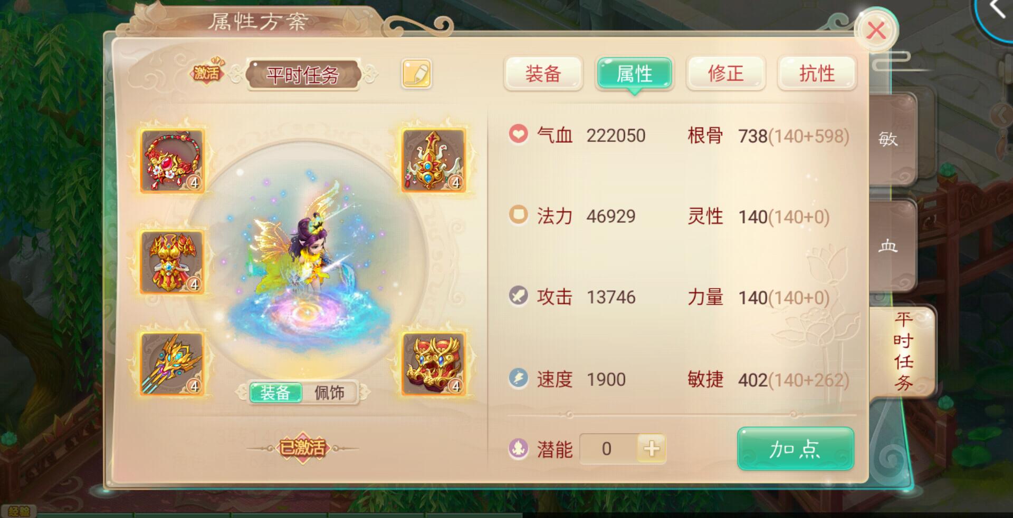Open the red-gold armor equipment slot
Image resolution: width=1013 pixels, height=518 pixels.
point(172,262)
